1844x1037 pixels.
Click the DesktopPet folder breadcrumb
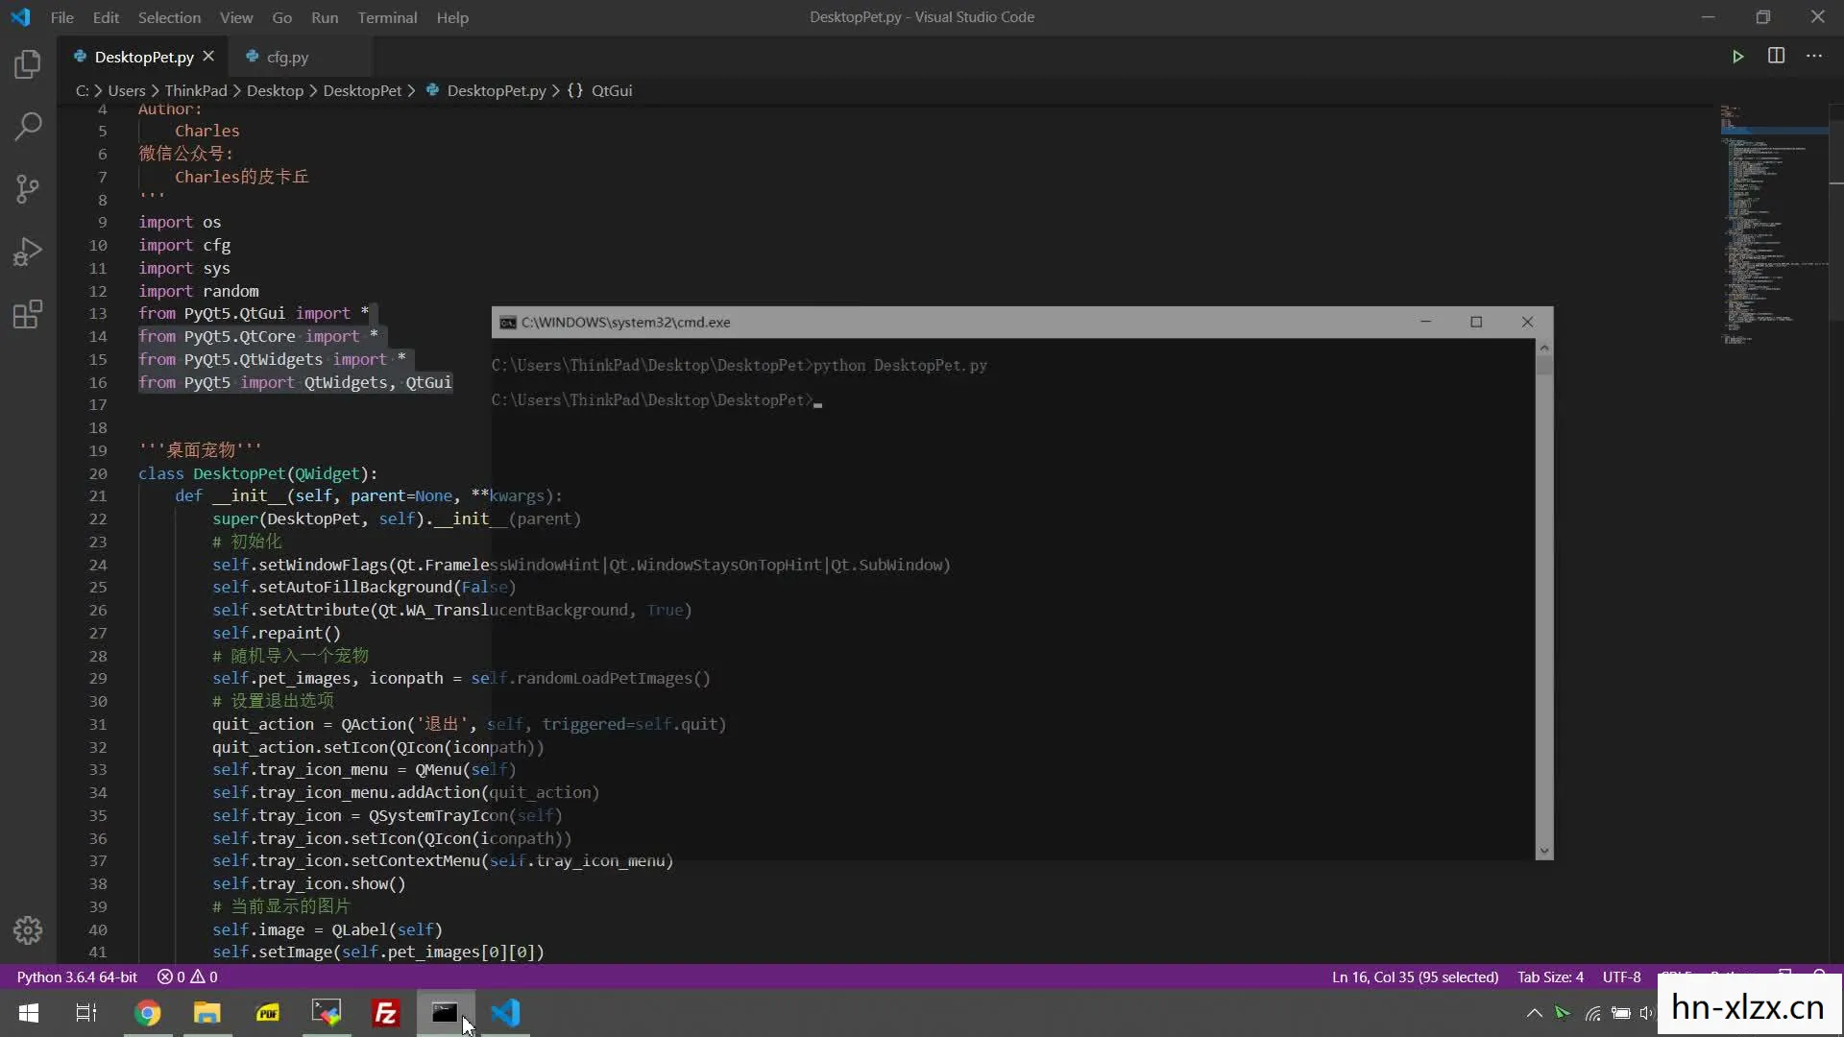pos(362,90)
